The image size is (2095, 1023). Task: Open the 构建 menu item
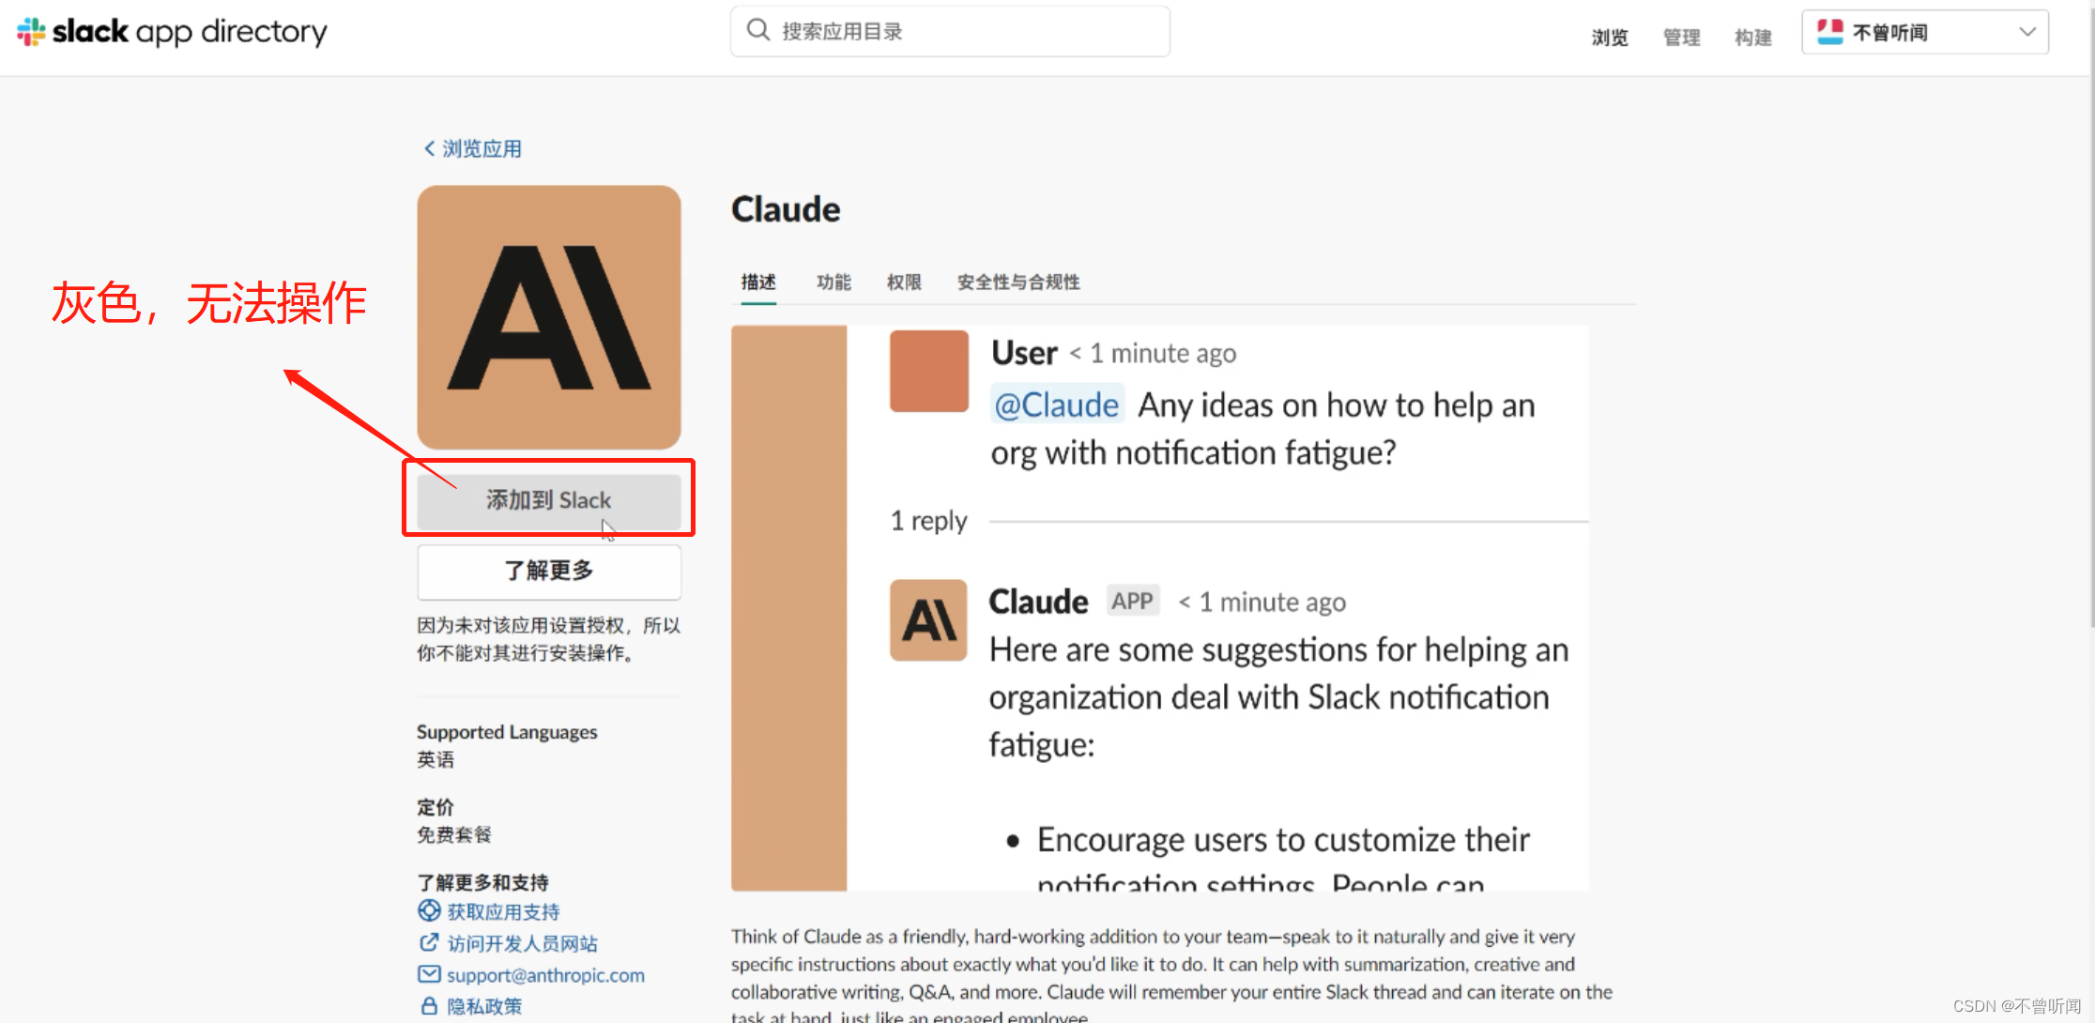click(x=1752, y=38)
